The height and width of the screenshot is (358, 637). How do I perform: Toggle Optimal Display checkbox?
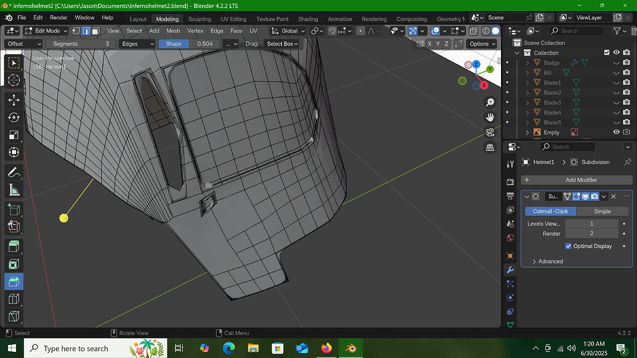click(x=568, y=246)
